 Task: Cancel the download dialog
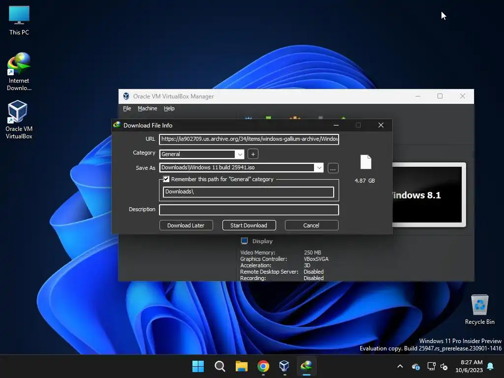[312, 225]
